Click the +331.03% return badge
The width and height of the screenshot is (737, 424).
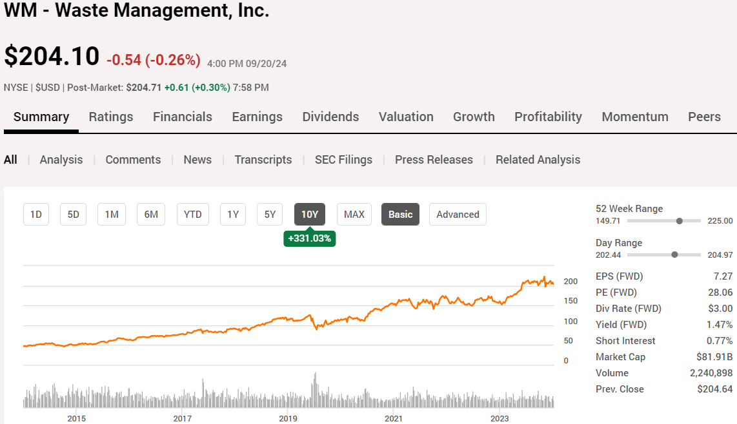(x=310, y=238)
